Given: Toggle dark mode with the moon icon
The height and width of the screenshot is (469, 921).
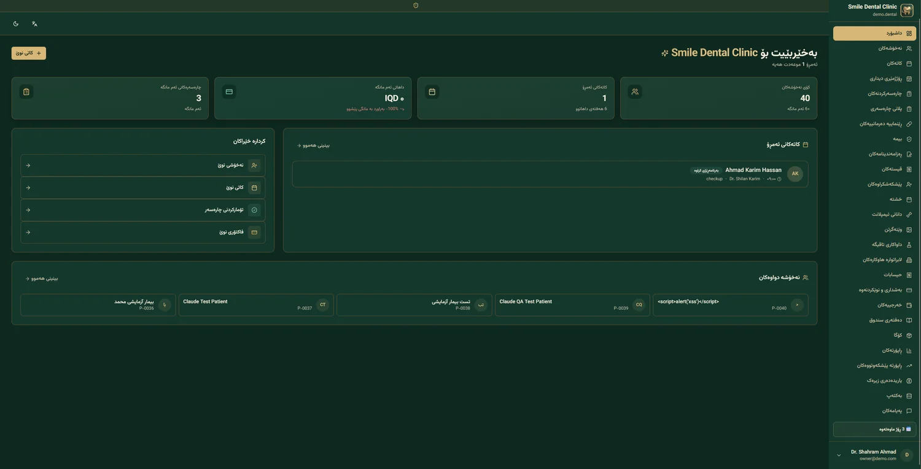Looking at the screenshot, I should coord(16,24).
